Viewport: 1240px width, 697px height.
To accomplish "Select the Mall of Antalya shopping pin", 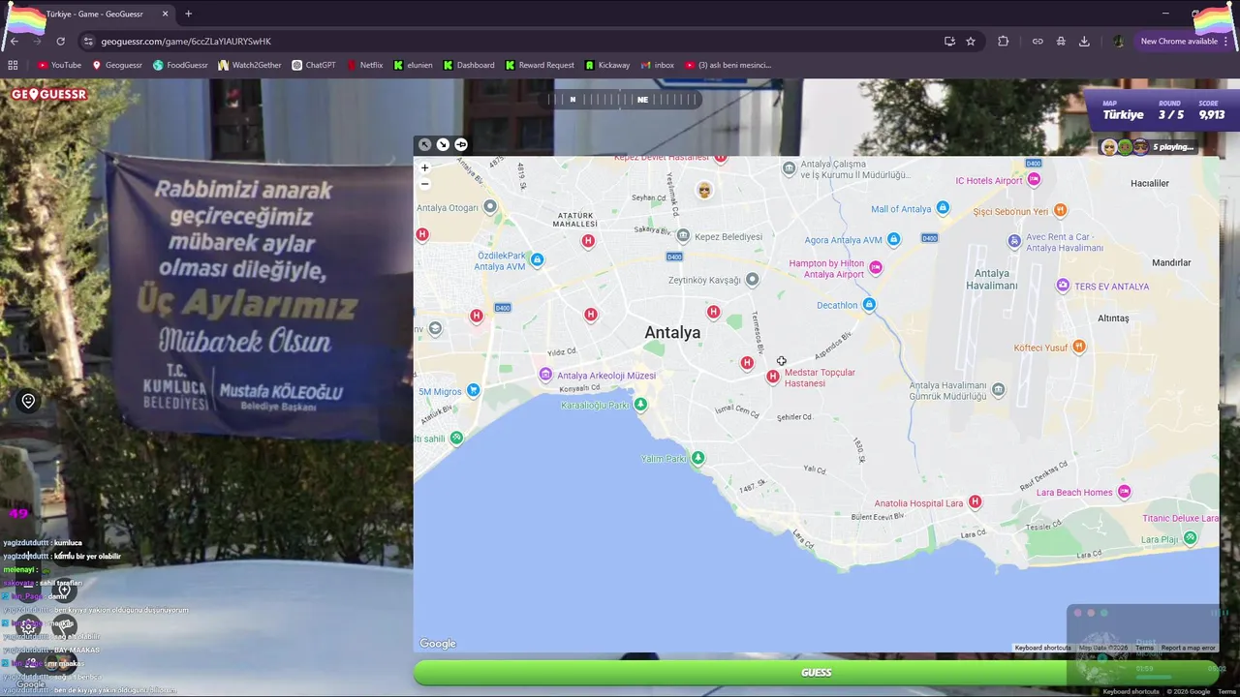I will pyautogui.click(x=943, y=208).
